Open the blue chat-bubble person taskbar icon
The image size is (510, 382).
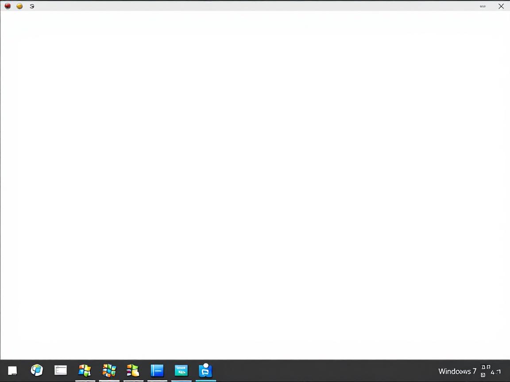point(205,371)
